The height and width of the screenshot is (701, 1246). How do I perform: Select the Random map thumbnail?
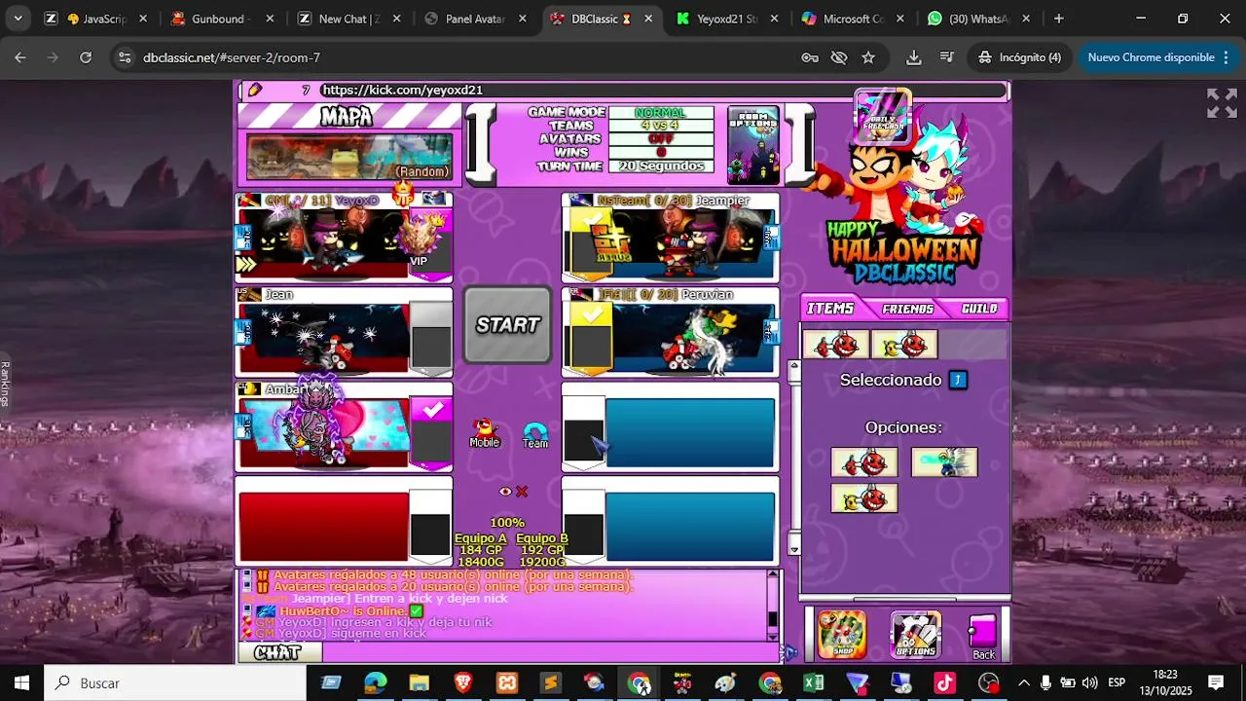coord(348,156)
